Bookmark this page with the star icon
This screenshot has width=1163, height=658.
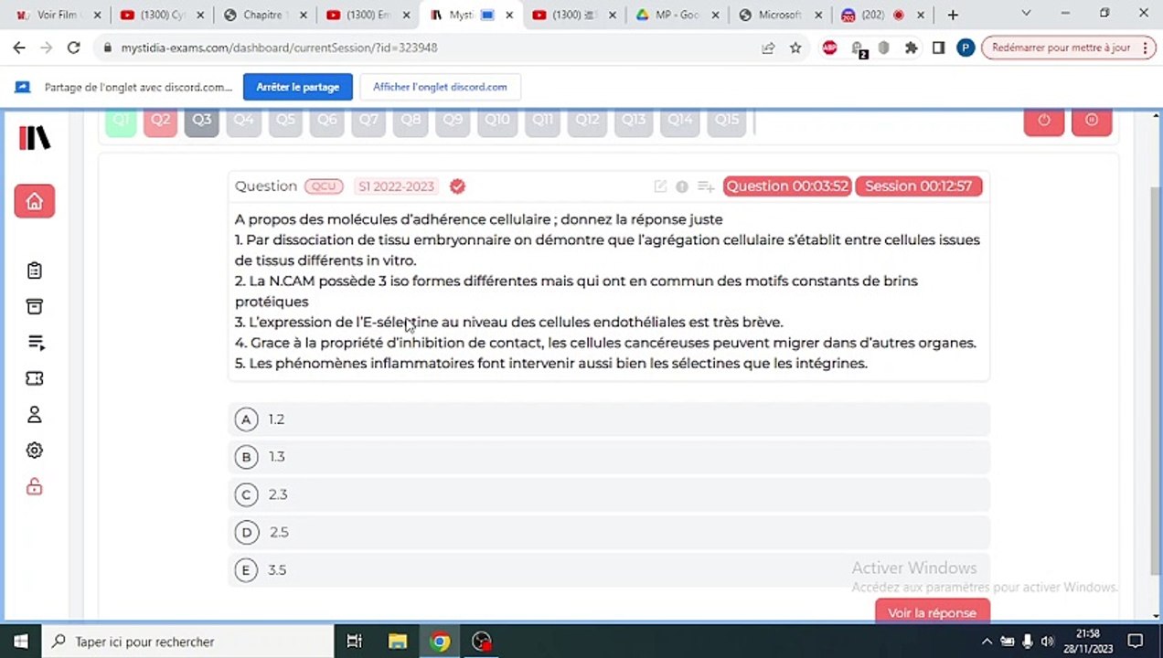(795, 48)
